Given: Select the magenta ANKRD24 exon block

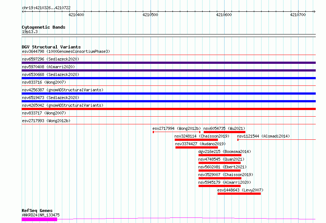Looking at the screenshot, I should (39, 219).
